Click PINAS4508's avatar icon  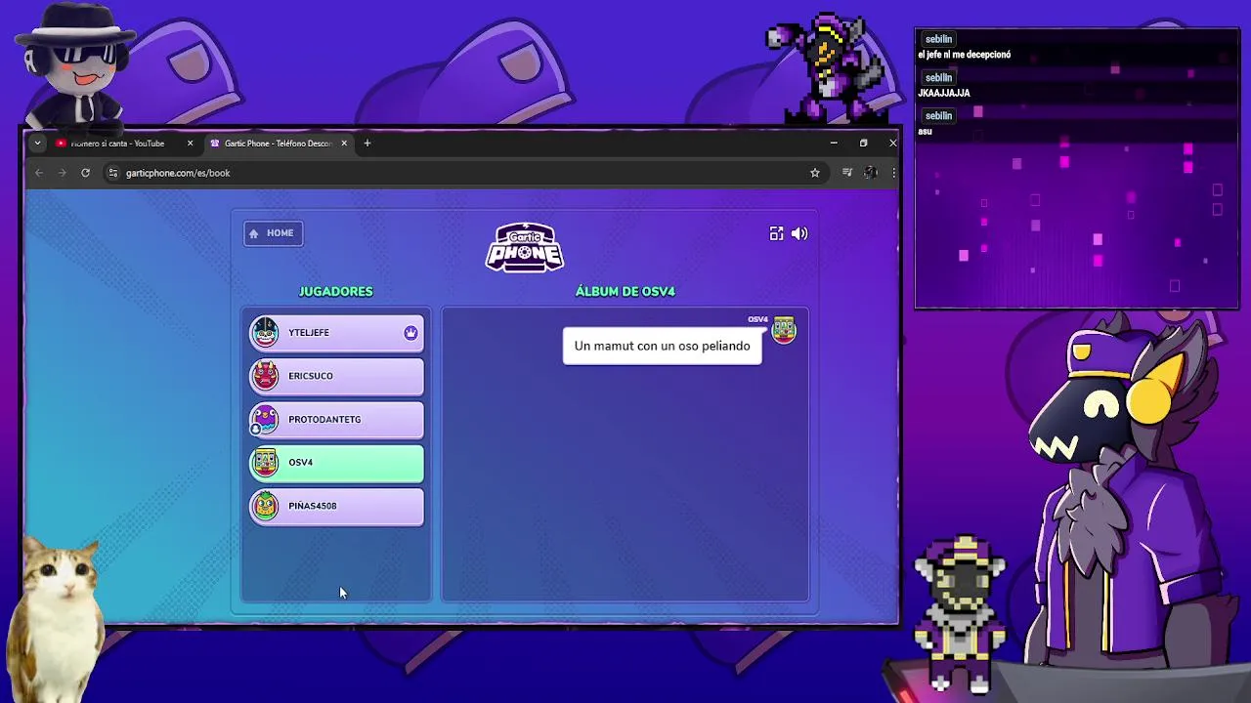click(265, 506)
